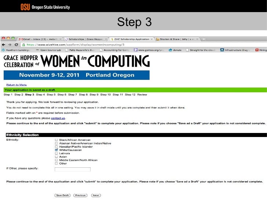Go to Step 7 of application

pyautogui.click(x=73, y=95)
